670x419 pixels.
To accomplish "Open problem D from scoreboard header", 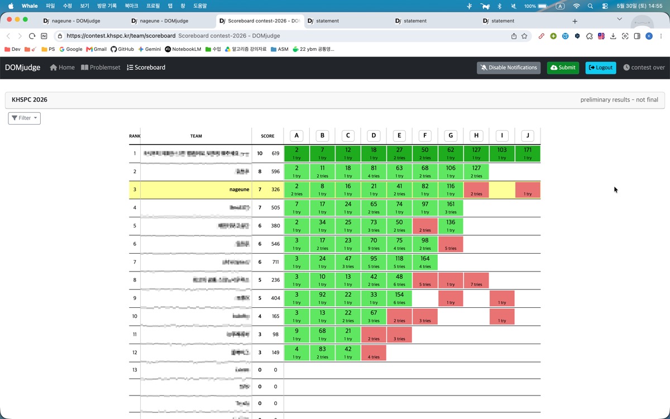I will coord(374,136).
